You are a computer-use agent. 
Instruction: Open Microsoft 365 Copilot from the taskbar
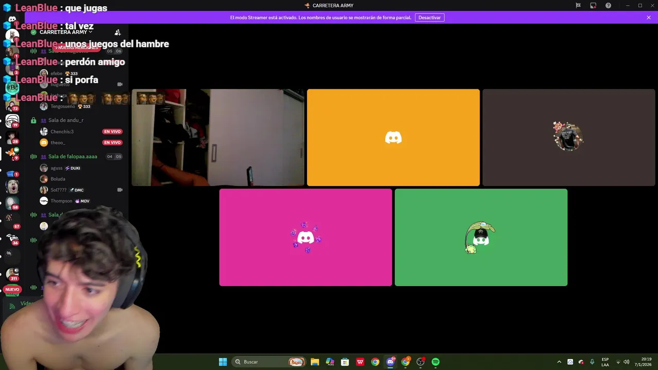click(330, 362)
